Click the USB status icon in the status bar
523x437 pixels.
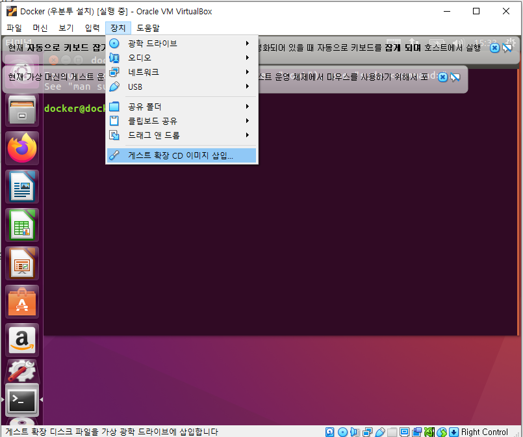click(380, 432)
